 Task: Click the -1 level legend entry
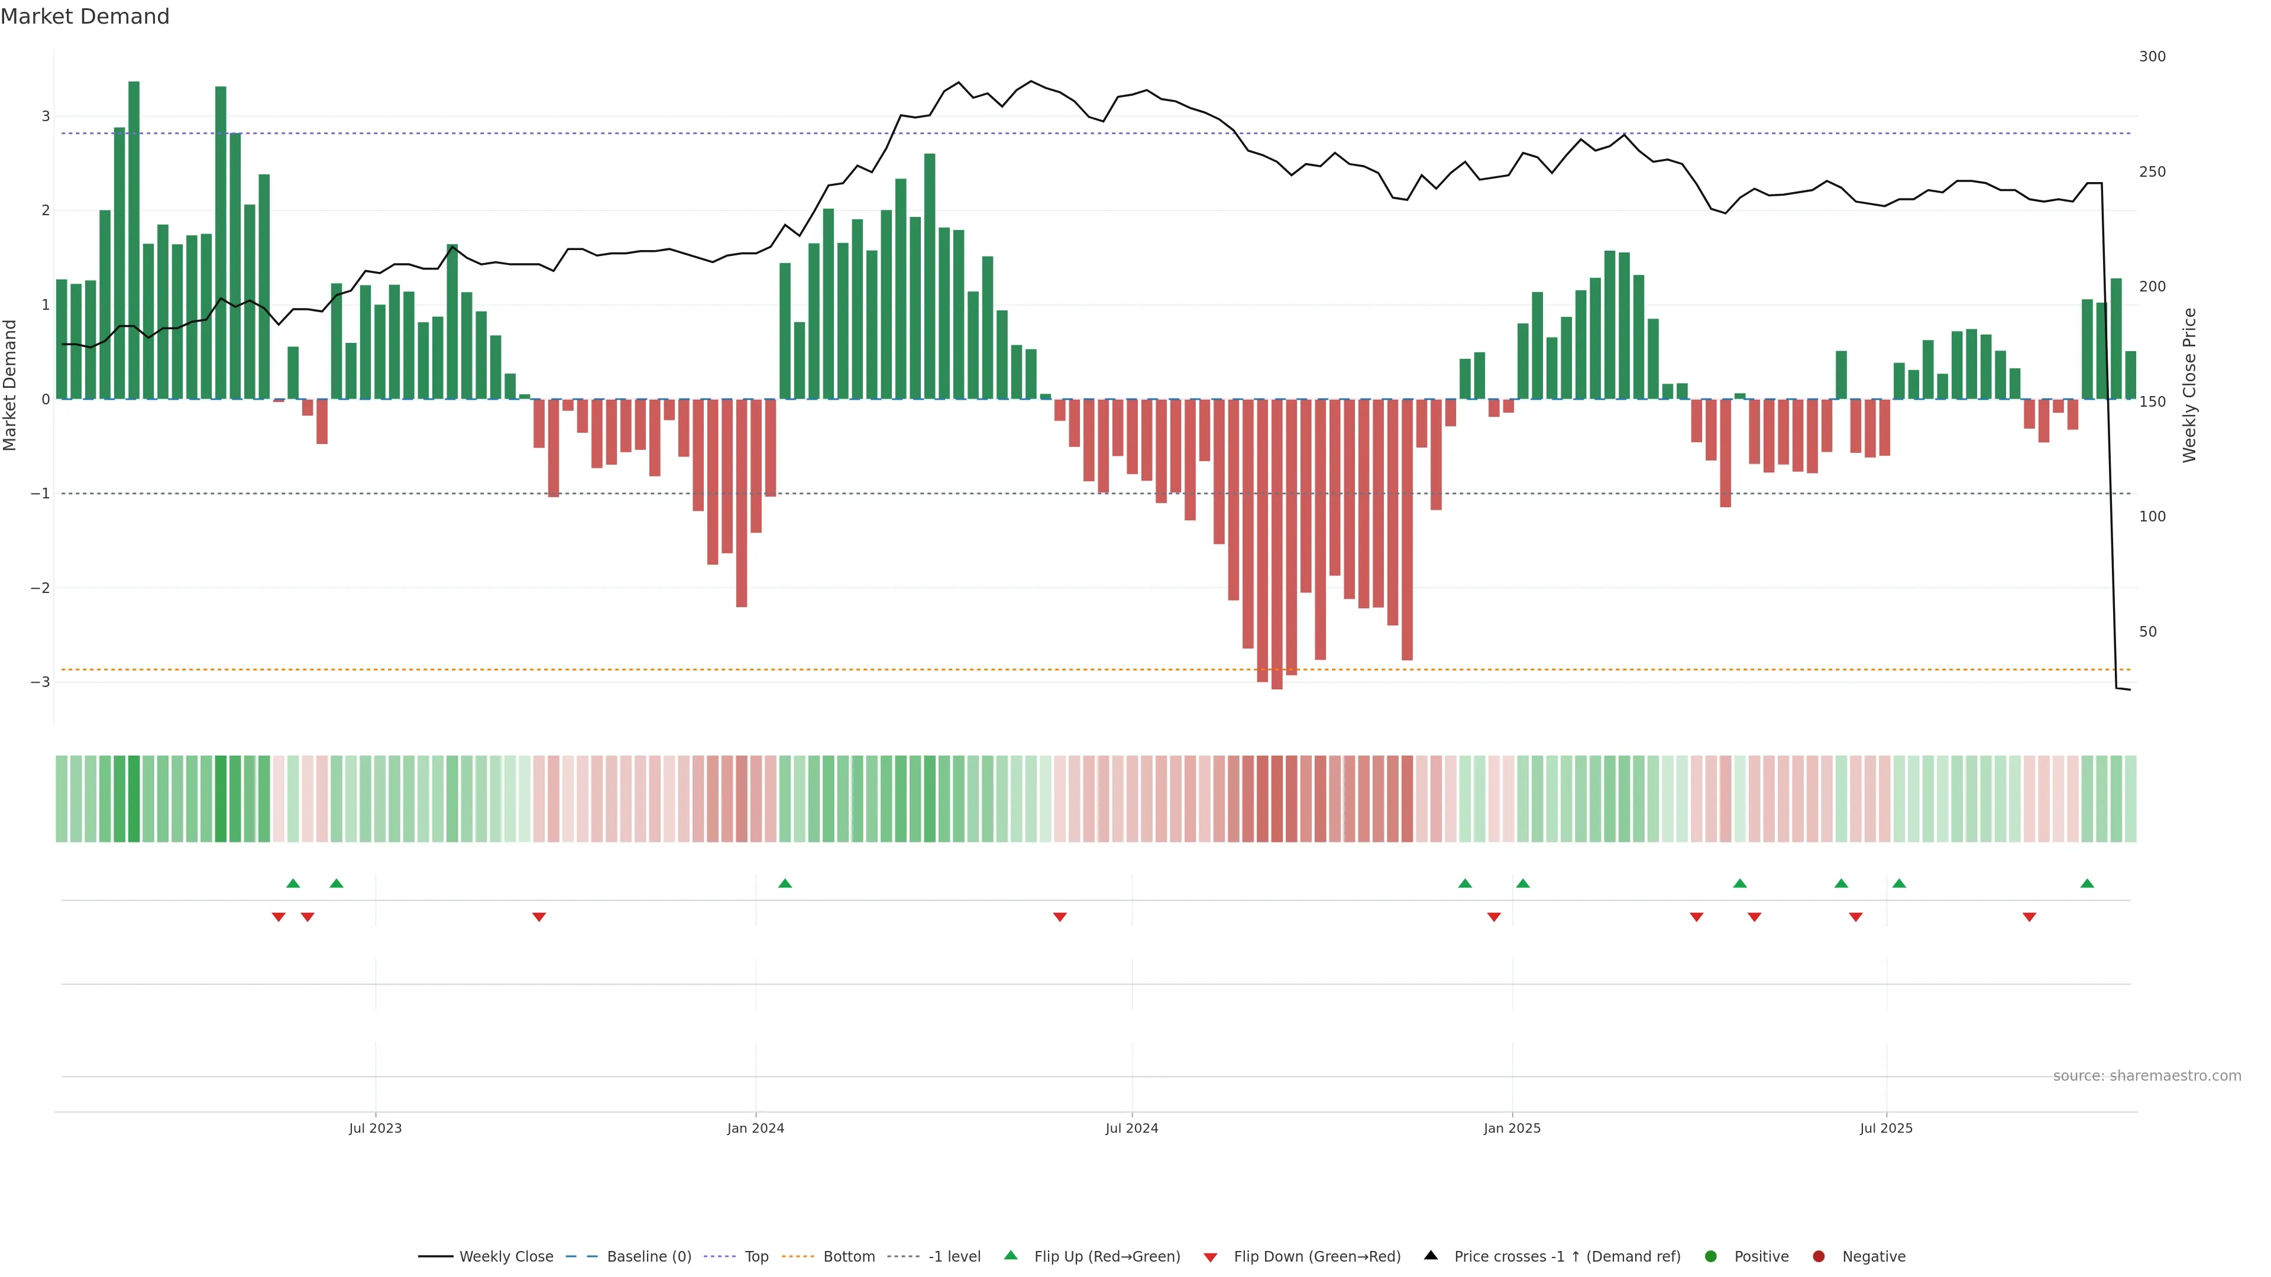(x=954, y=1256)
